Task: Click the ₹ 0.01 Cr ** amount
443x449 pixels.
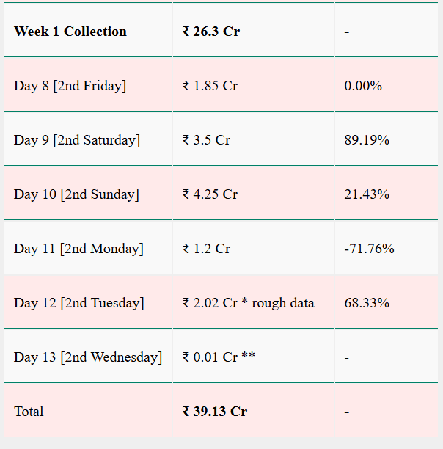Action: tap(219, 357)
